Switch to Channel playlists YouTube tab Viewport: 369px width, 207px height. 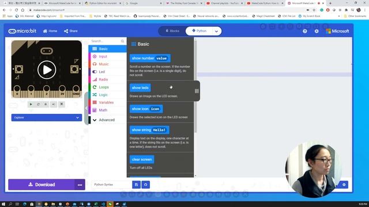coord(225,3)
